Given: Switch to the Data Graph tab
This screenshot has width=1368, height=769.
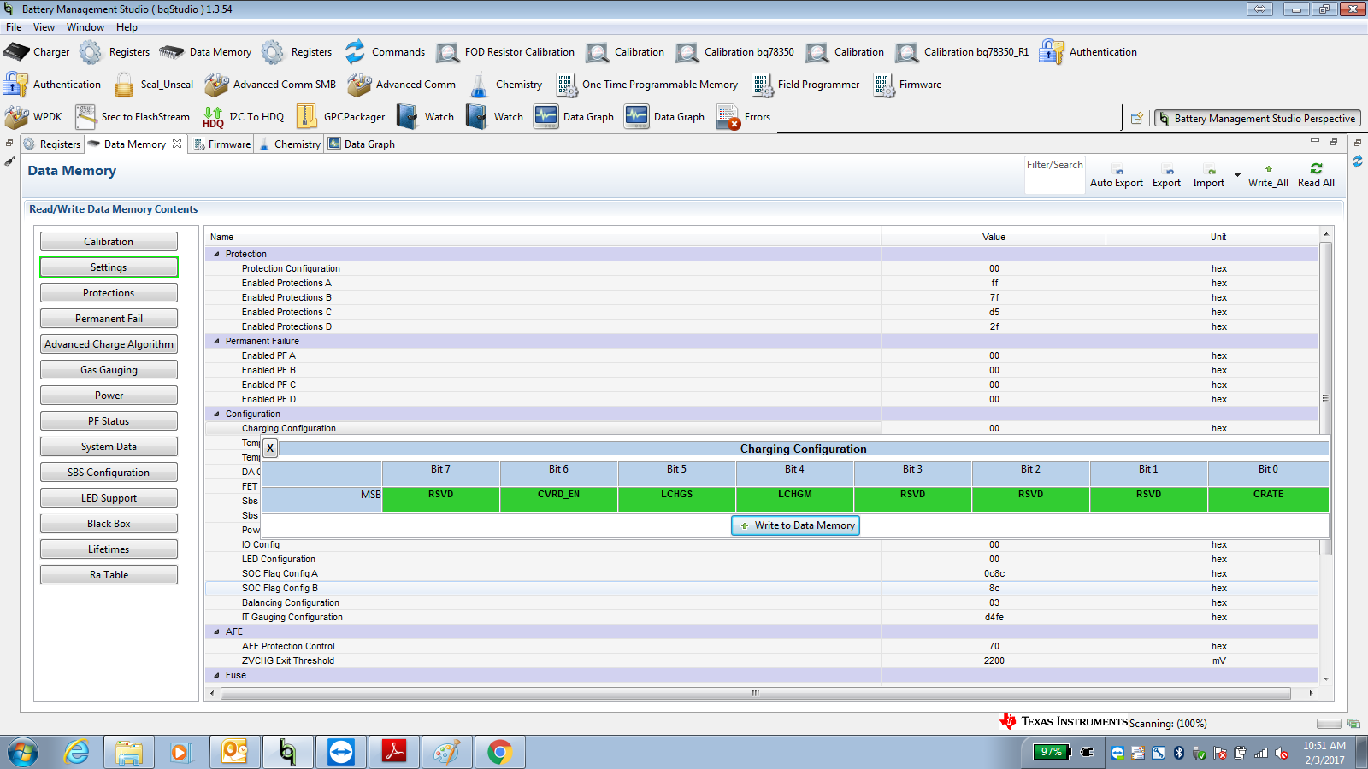Looking at the screenshot, I should click(x=362, y=144).
